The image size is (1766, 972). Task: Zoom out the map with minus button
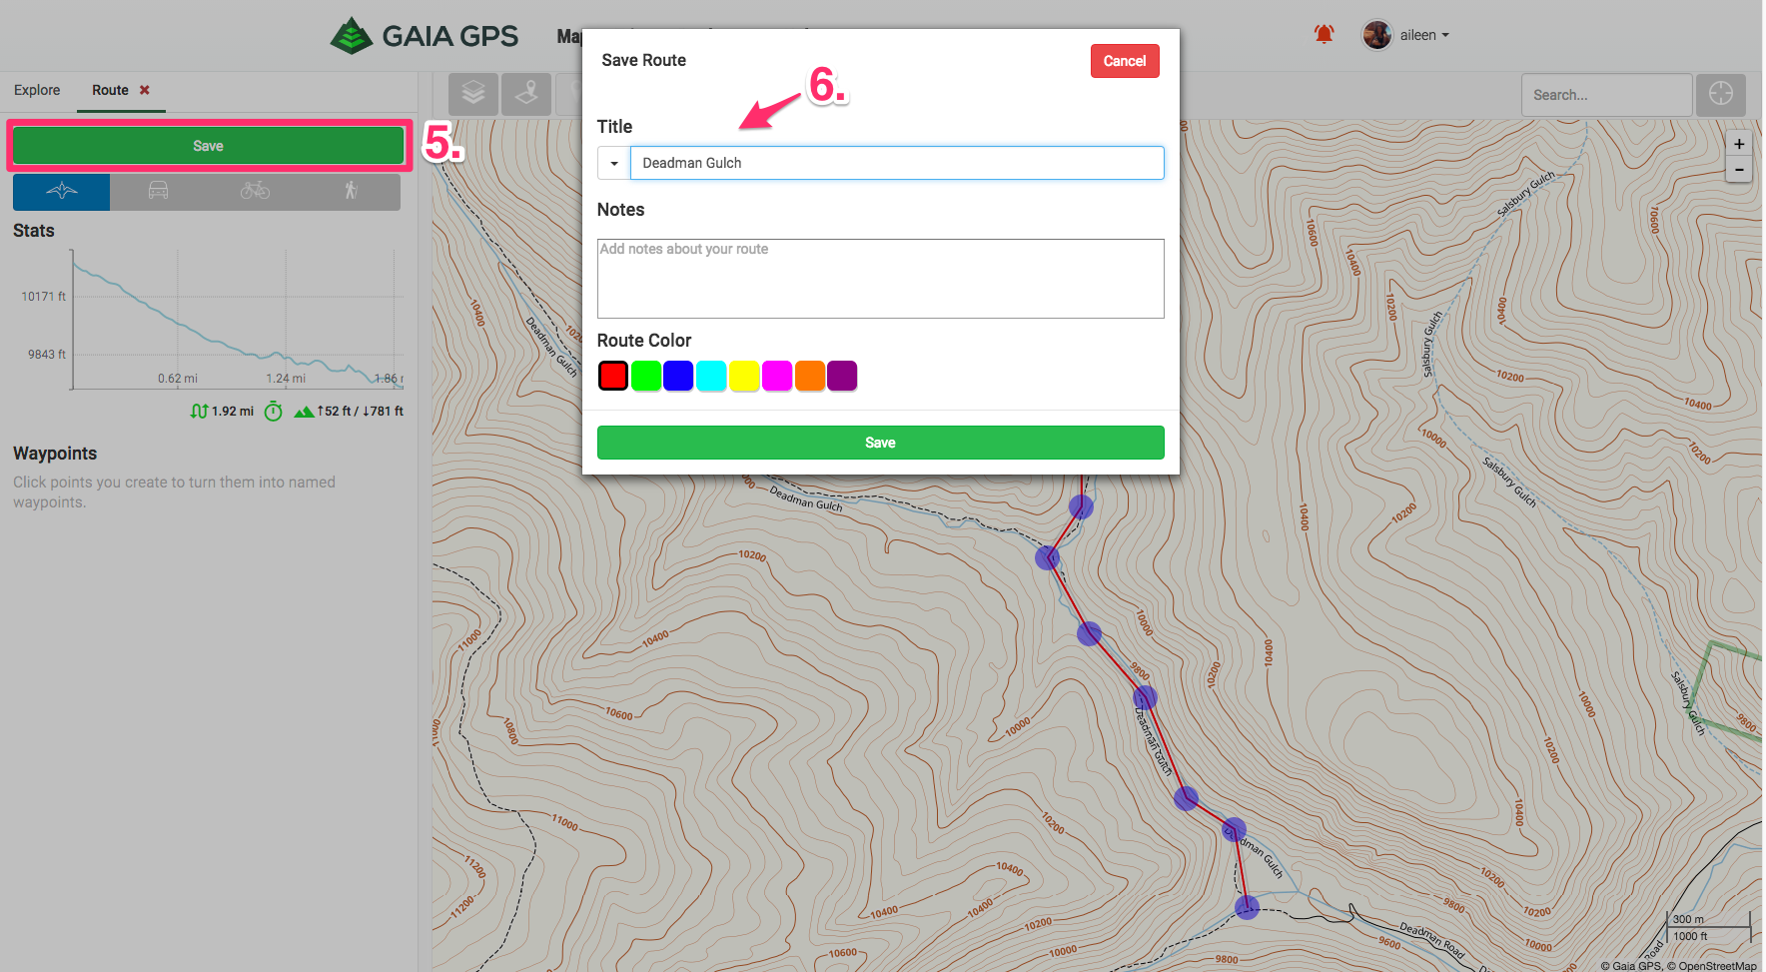pyautogui.click(x=1738, y=170)
